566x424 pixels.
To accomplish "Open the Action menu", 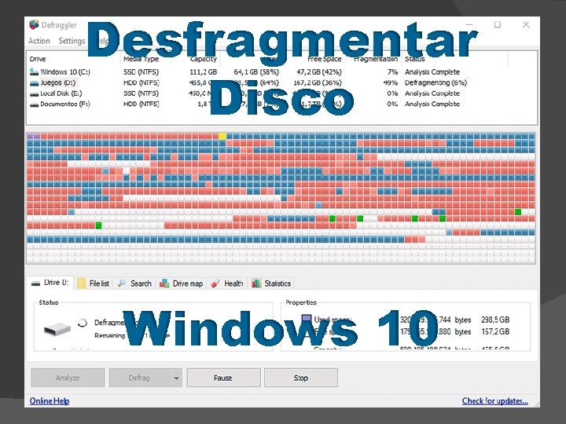I will (39, 41).
